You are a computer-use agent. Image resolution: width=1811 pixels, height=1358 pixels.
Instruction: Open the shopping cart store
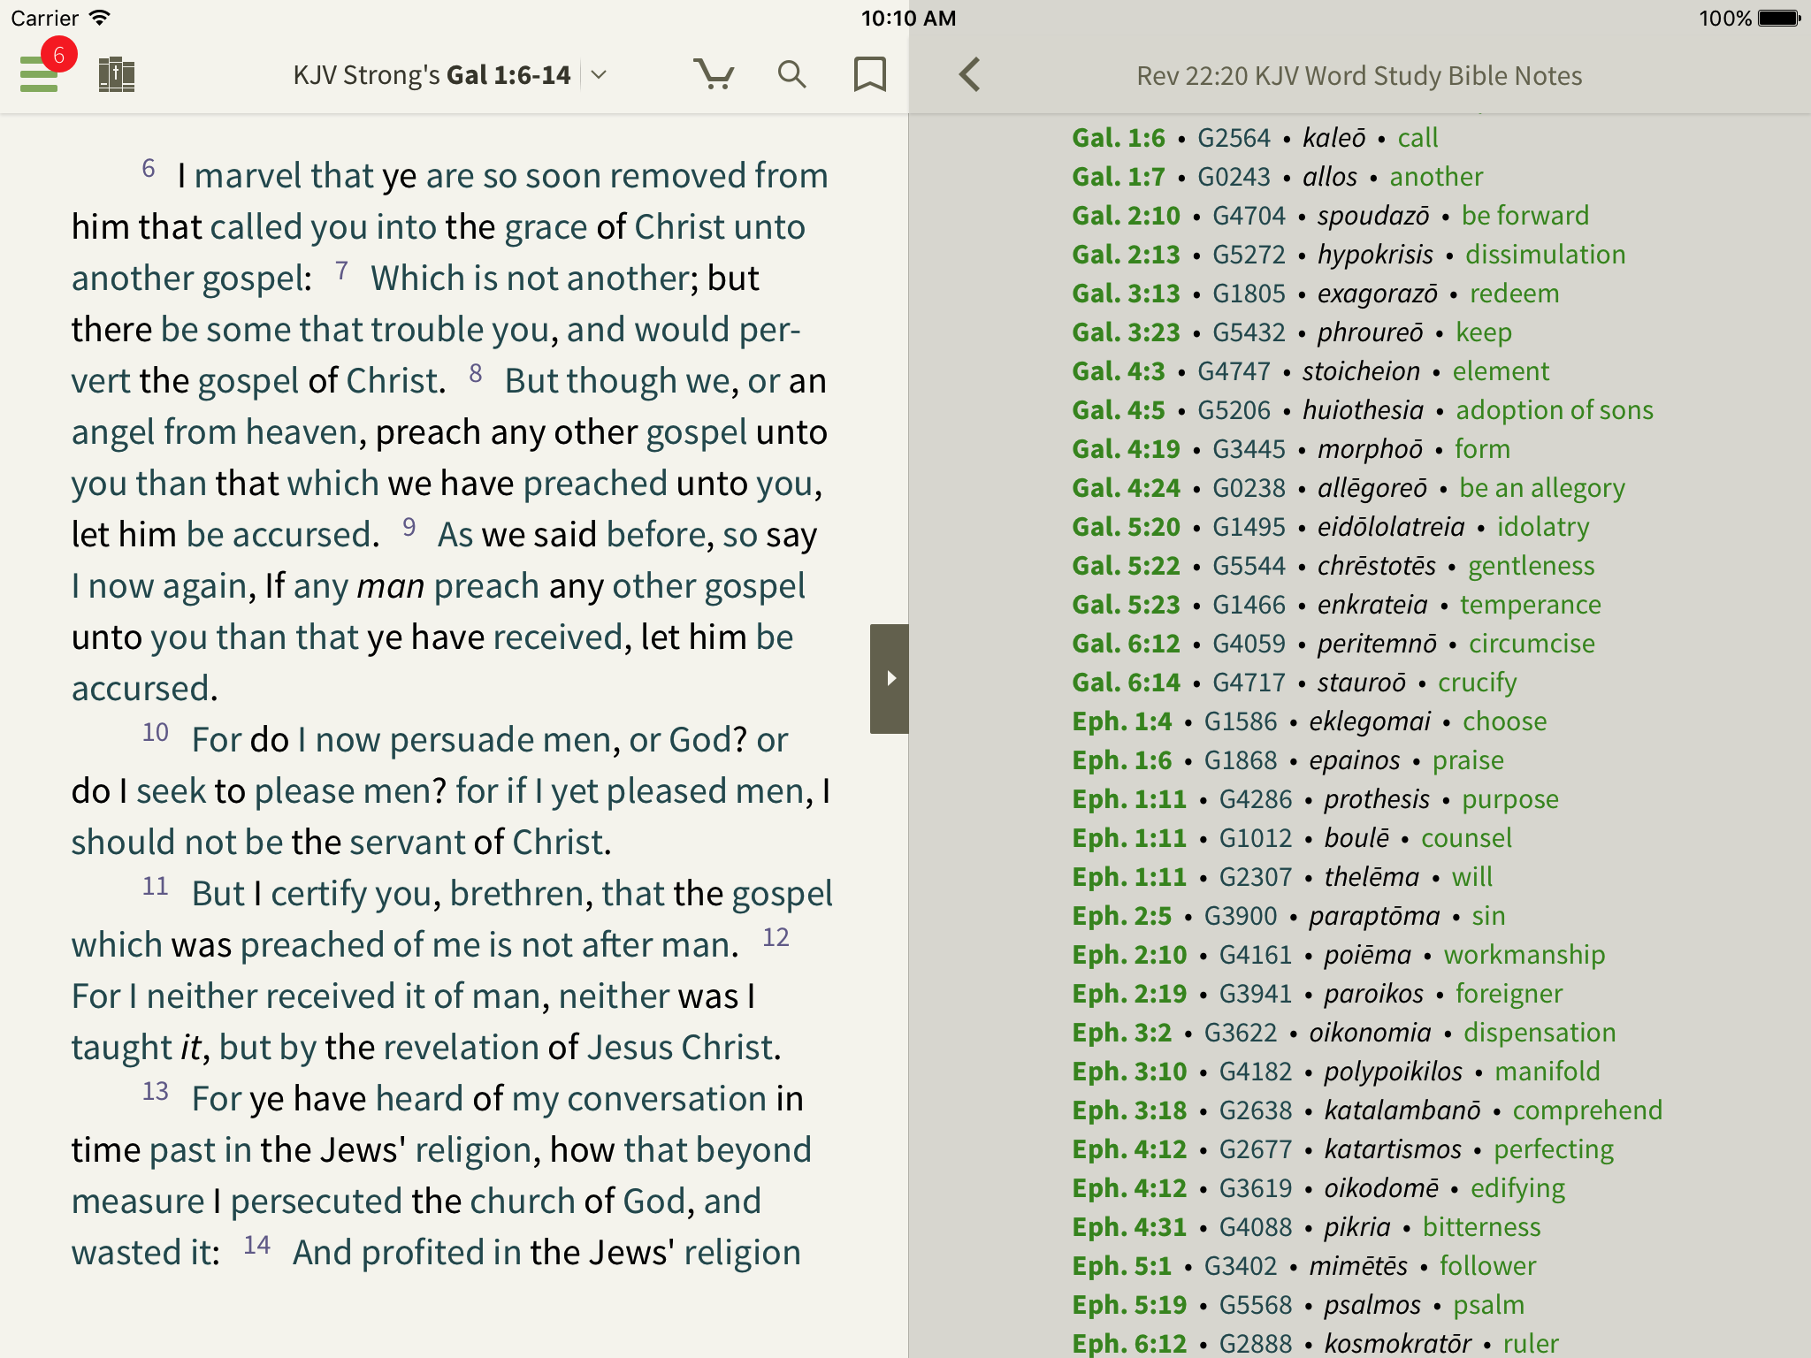[714, 74]
